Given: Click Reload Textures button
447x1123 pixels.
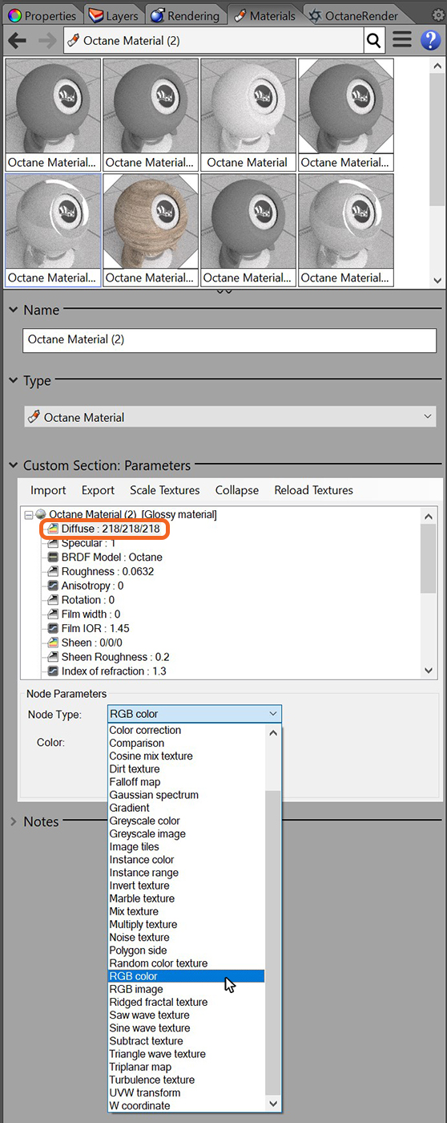Looking at the screenshot, I should click(313, 490).
